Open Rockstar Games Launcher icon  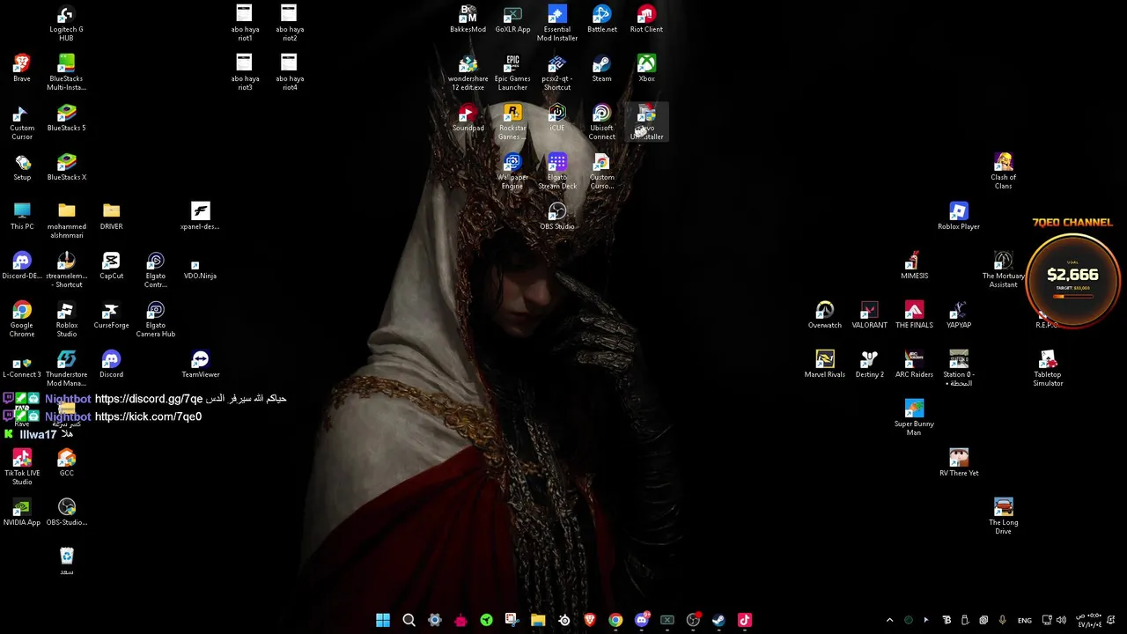pos(512,122)
